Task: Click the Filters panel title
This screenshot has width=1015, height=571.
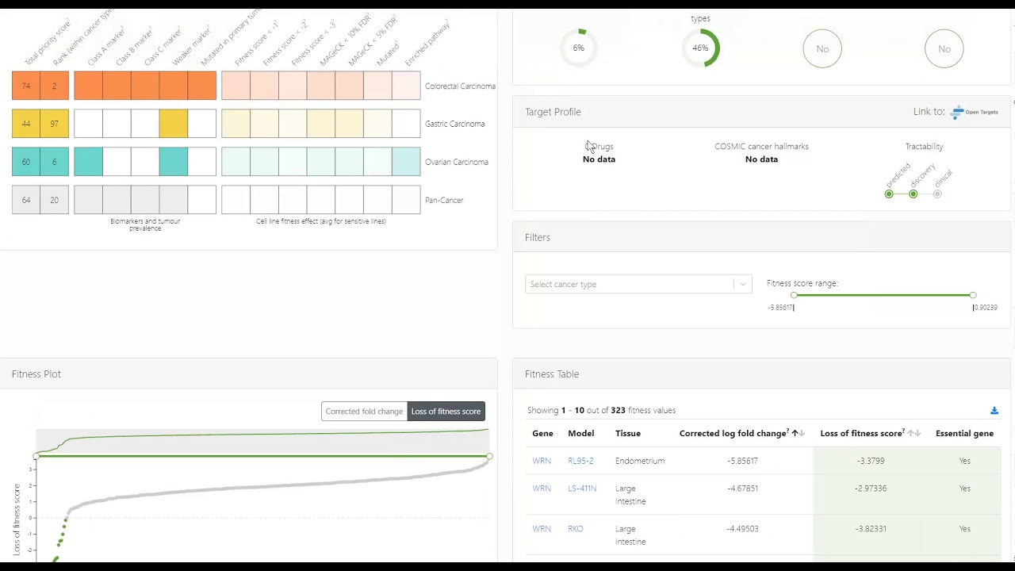Action: pos(538,237)
